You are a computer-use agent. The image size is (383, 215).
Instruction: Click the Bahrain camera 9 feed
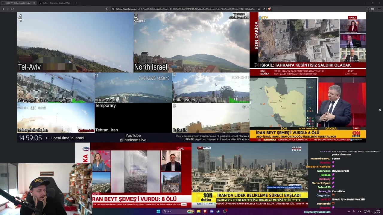click(x=211, y=118)
